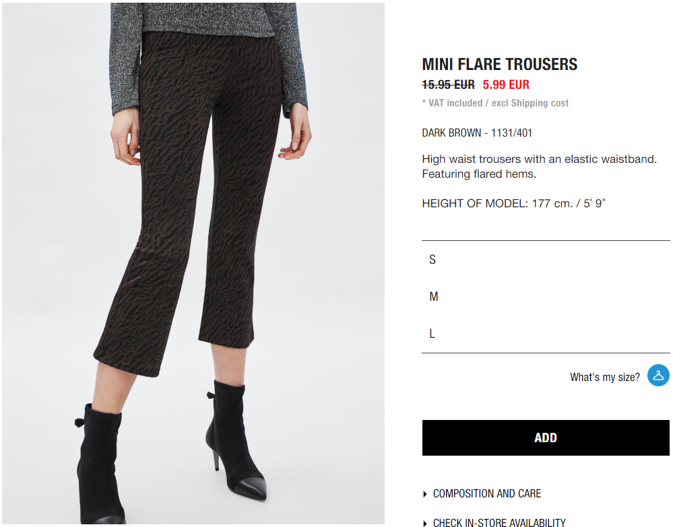The width and height of the screenshot is (673, 527).
Task: Click the black ADD button
Action: (x=546, y=437)
